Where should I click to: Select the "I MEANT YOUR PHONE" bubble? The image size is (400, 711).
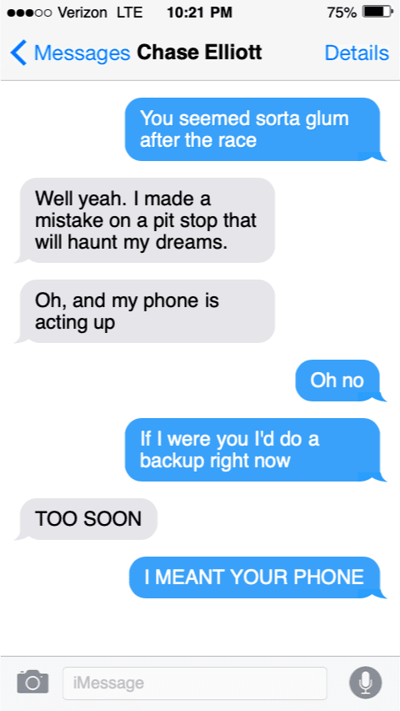click(x=255, y=577)
